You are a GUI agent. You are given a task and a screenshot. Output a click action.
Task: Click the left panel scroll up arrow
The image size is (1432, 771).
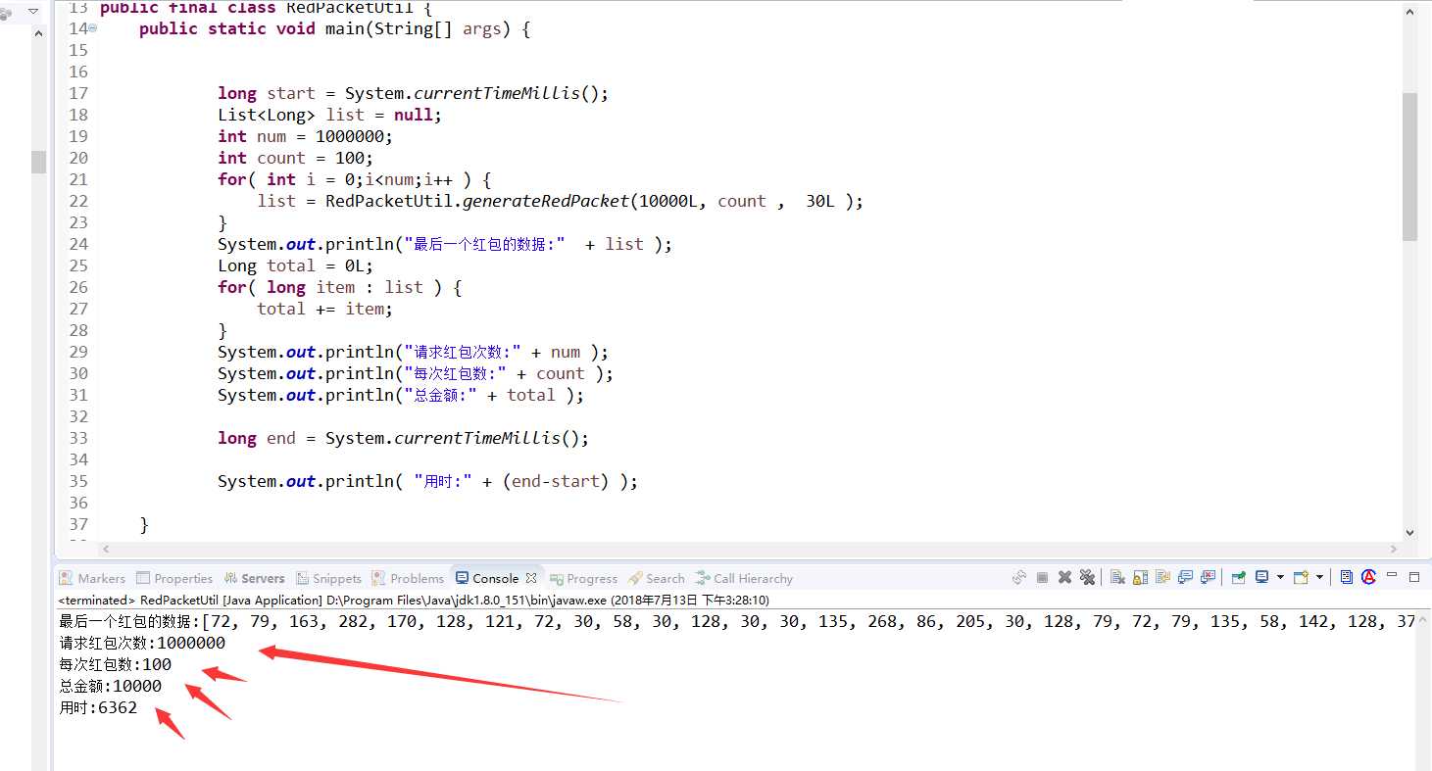(x=38, y=32)
